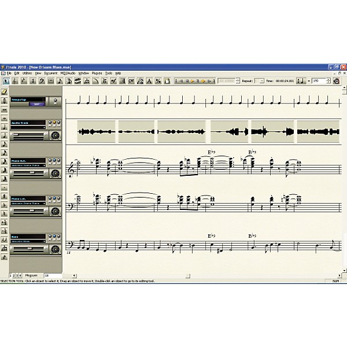Select the Speedy Entry tool icon
The height and width of the screenshot is (347, 347).
69,81
